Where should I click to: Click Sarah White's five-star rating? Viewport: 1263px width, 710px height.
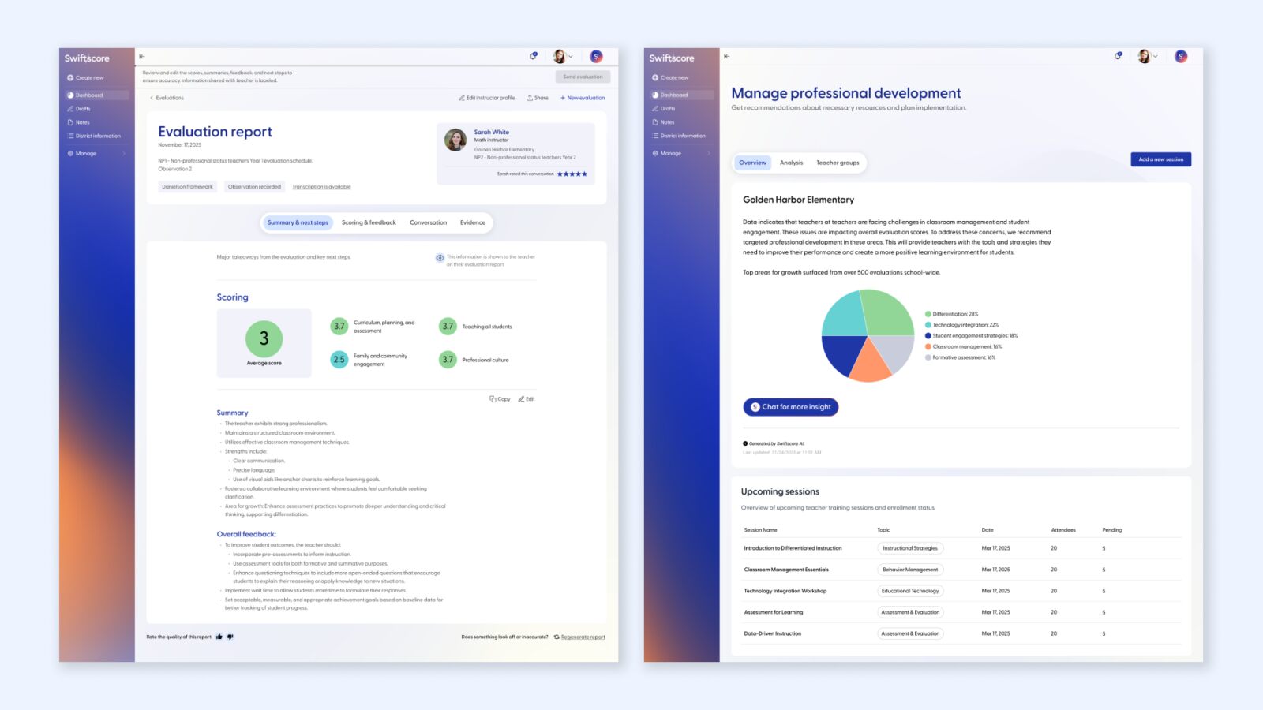point(572,174)
